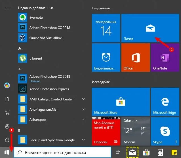Open Task View on the taskbar
This screenshot has width=181, height=158.
[118, 152]
